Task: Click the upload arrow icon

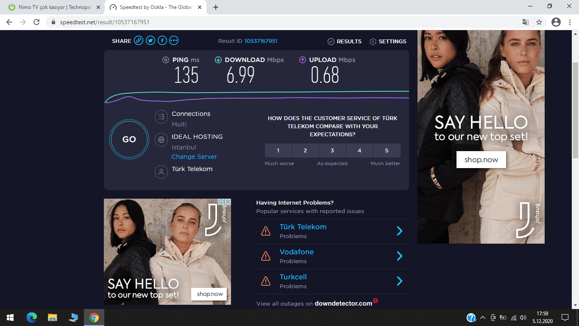Action: click(303, 60)
